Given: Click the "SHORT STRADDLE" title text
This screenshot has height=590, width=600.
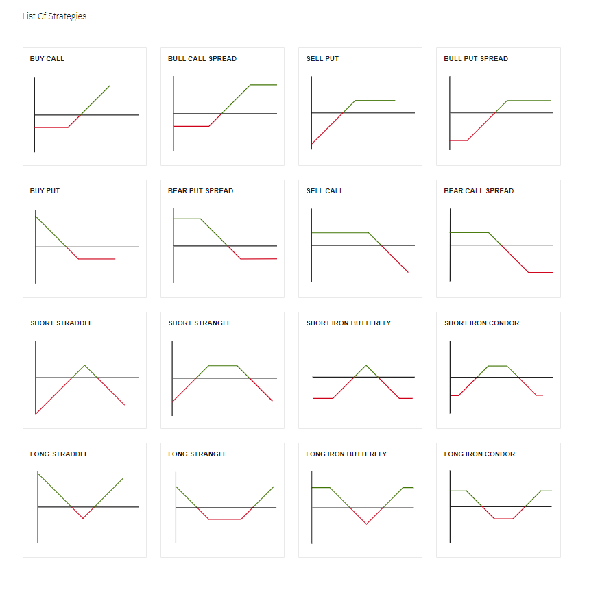Looking at the screenshot, I should click(62, 323).
